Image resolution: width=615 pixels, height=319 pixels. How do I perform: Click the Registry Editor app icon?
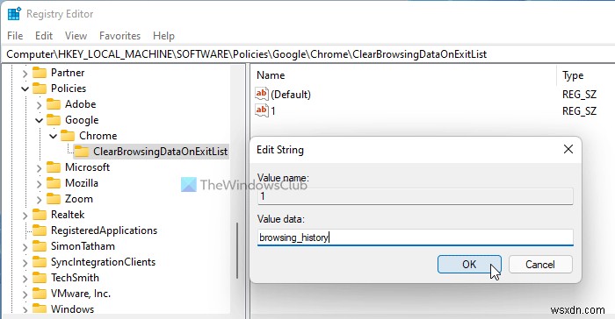[14, 14]
